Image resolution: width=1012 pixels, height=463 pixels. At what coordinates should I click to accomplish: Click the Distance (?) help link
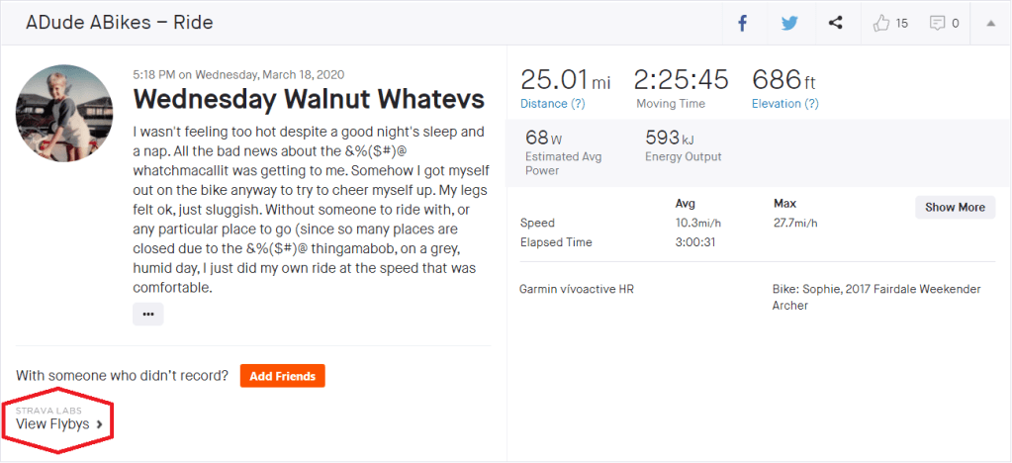(x=553, y=104)
